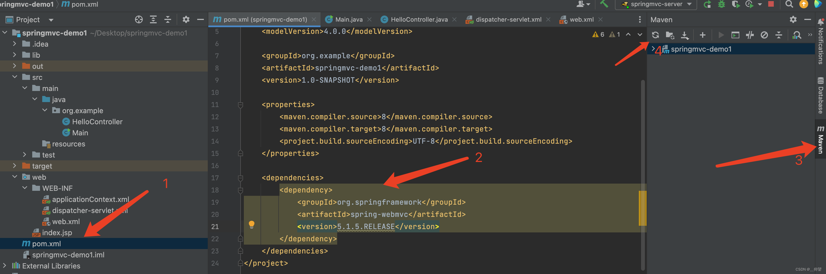Click the Profiler run icon
Viewport: 826px width, 274px height.
[749, 4]
